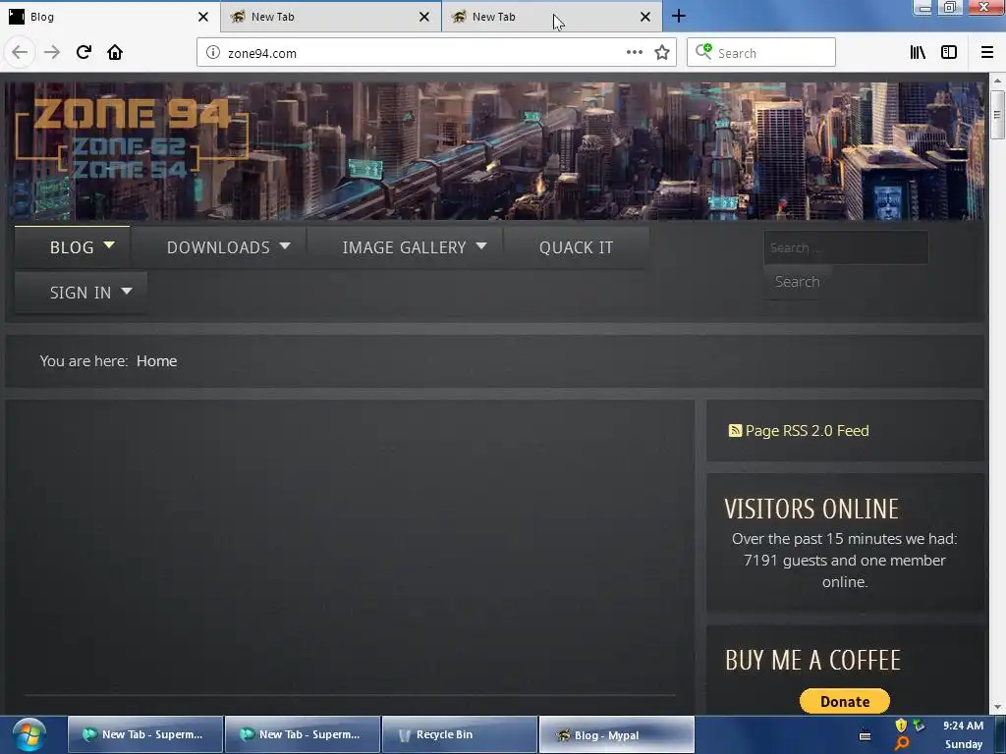Open the page actions three-dot menu
Image resolution: width=1006 pixels, height=754 pixels.
tap(634, 53)
